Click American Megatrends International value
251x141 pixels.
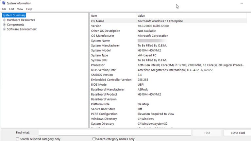175,70
